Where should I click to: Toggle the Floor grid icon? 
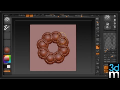pyautogui.click(x=97, y=43)
